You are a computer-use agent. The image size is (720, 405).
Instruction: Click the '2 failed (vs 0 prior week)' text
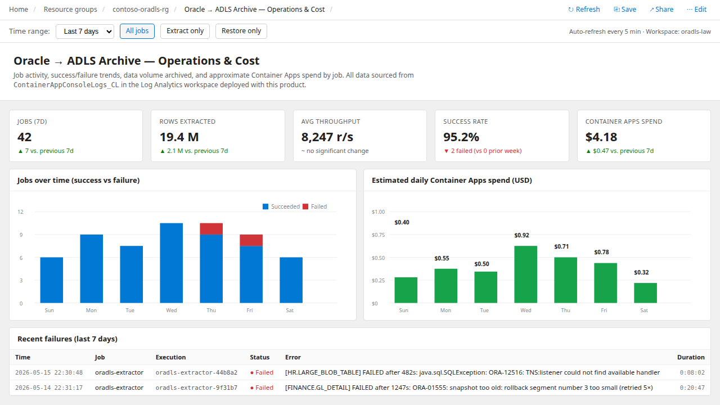pyautogui.click(x=483, y=151)
